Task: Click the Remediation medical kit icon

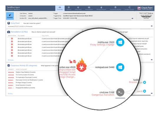Action: click(x=9, y=32)
